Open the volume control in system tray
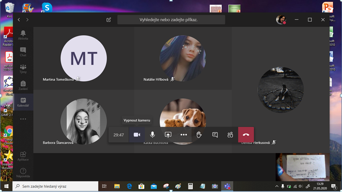 coord(301,186)
